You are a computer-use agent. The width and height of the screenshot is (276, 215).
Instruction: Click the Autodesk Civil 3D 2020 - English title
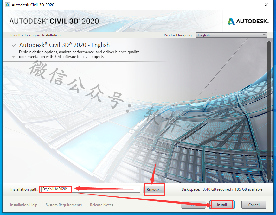(x=64, y=45)
